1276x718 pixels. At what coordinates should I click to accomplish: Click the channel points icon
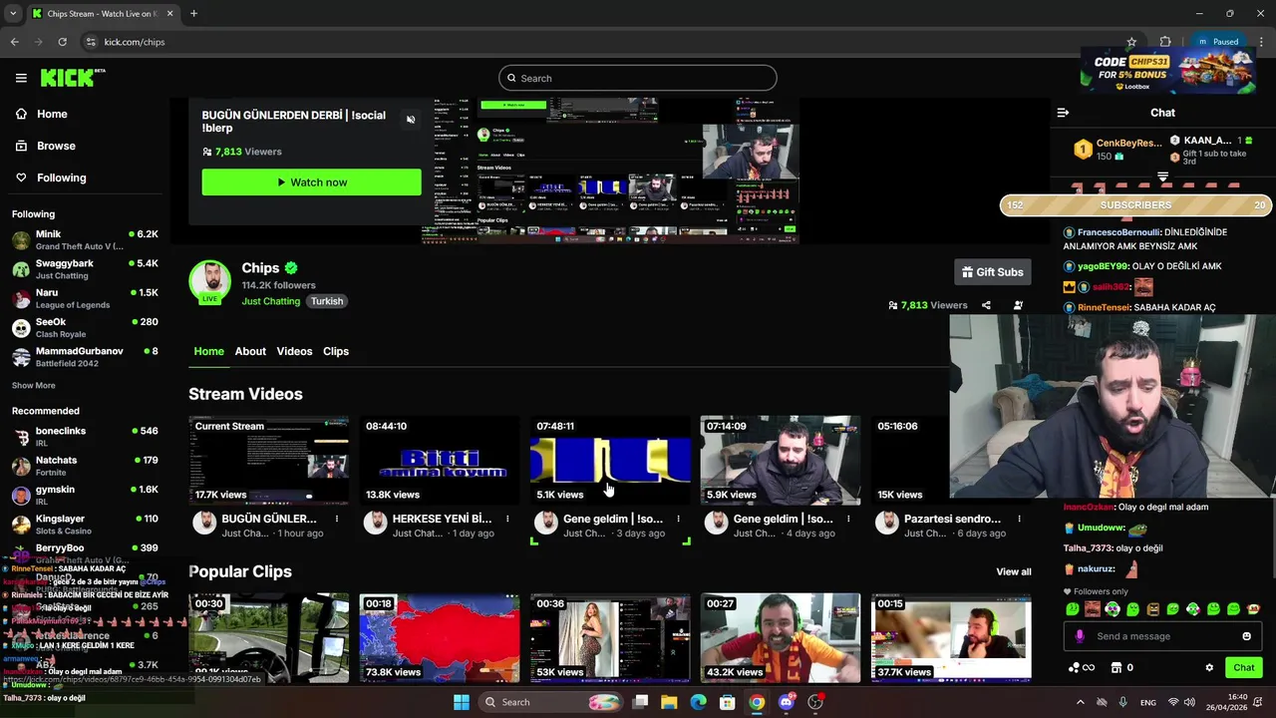(x=1081, y=667)
